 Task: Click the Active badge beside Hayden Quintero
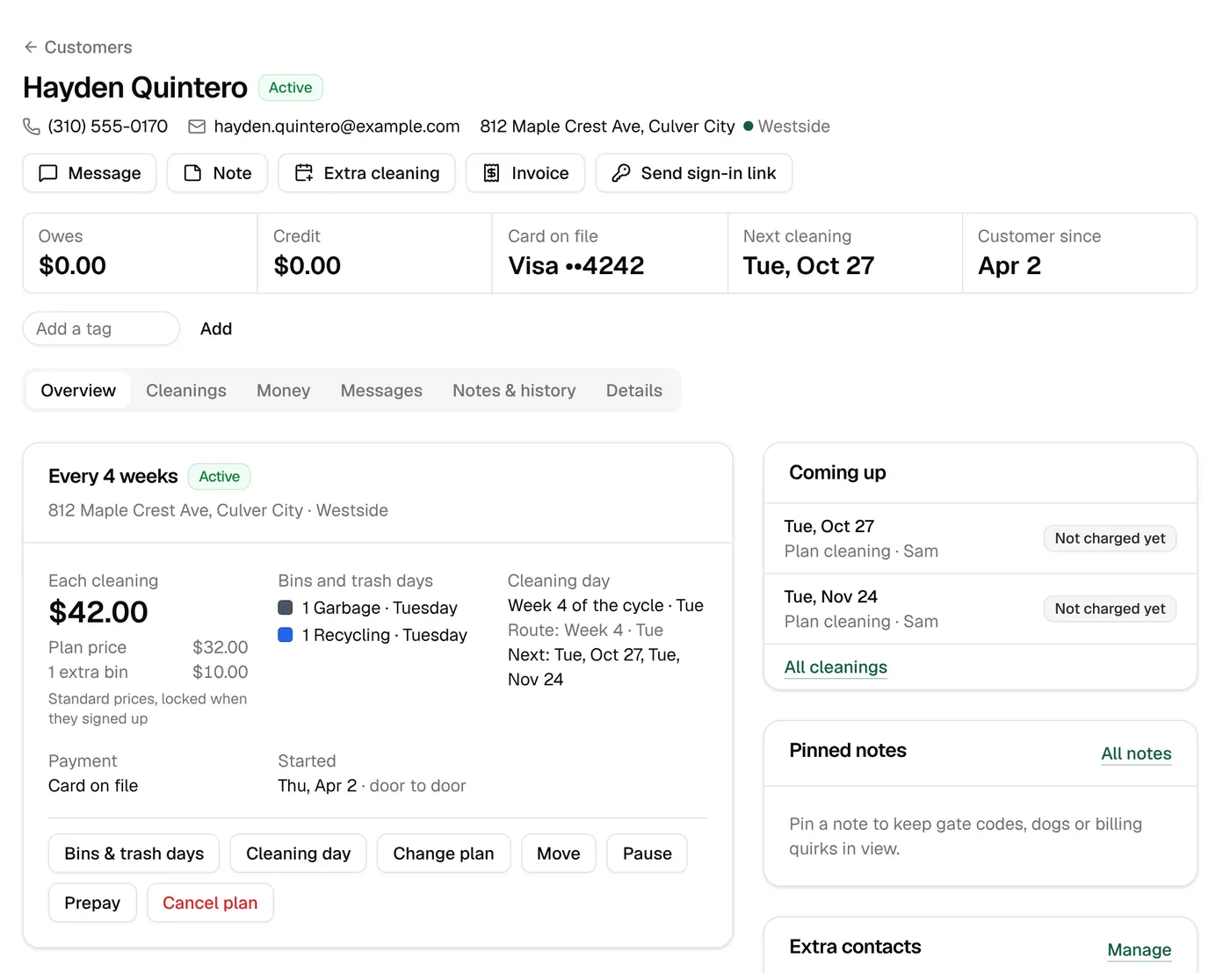pos(291,88)
